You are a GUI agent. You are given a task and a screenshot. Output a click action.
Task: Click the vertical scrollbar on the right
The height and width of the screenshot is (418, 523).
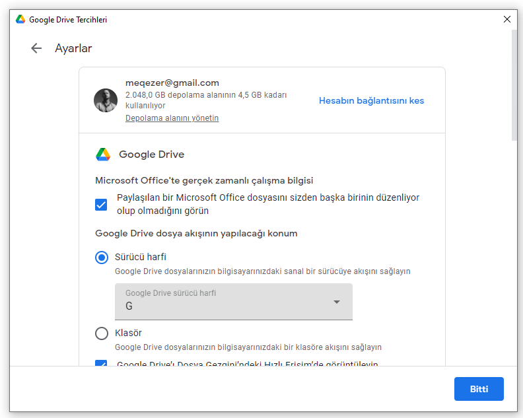(x=514, y=86)
